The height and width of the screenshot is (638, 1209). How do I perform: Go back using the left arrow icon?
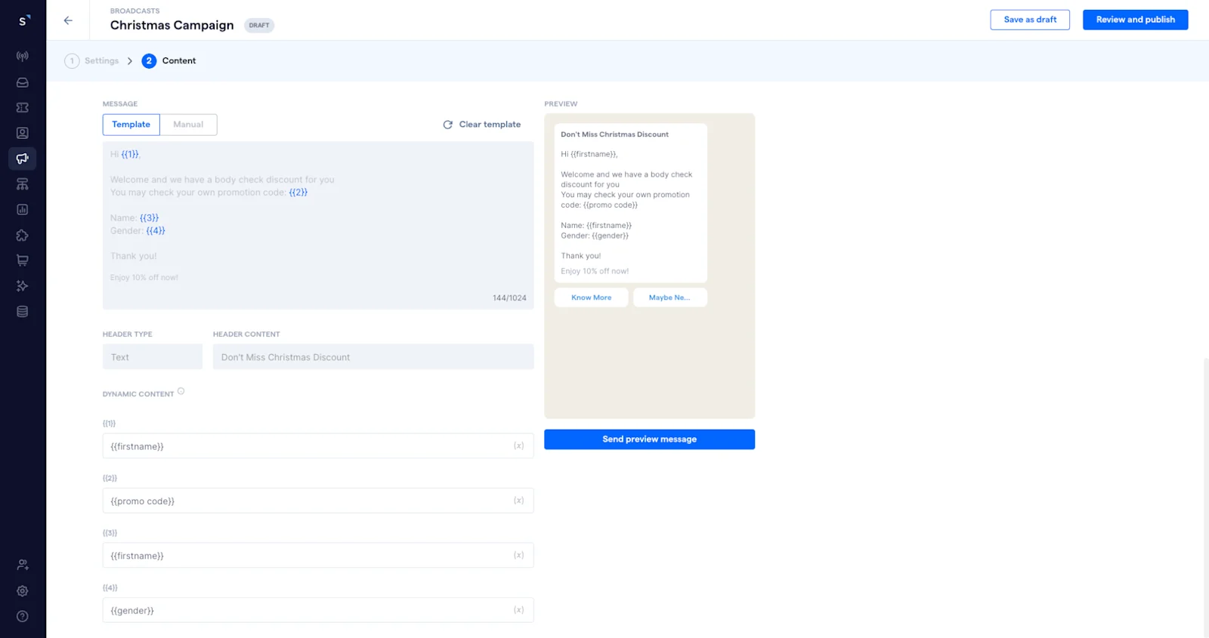(68, 20)
